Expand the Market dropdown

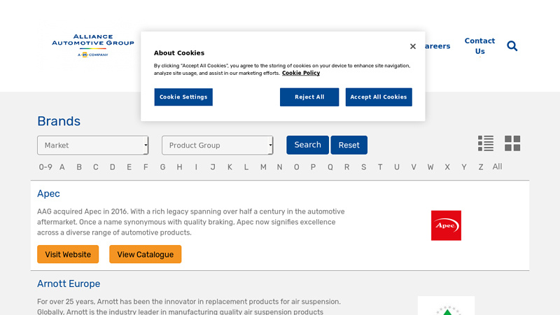pos(92,146)
